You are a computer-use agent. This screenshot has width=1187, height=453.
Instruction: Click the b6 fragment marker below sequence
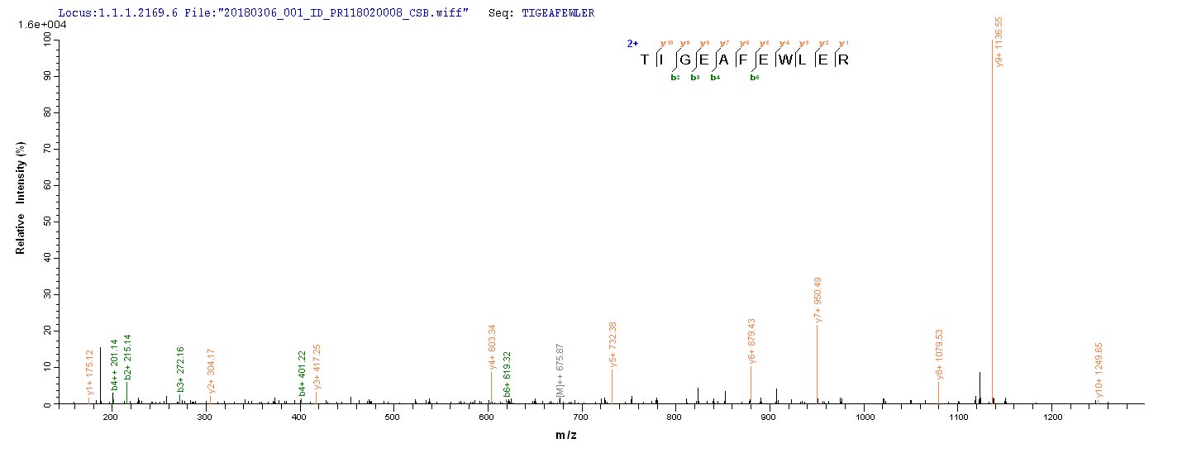(754, 78)
